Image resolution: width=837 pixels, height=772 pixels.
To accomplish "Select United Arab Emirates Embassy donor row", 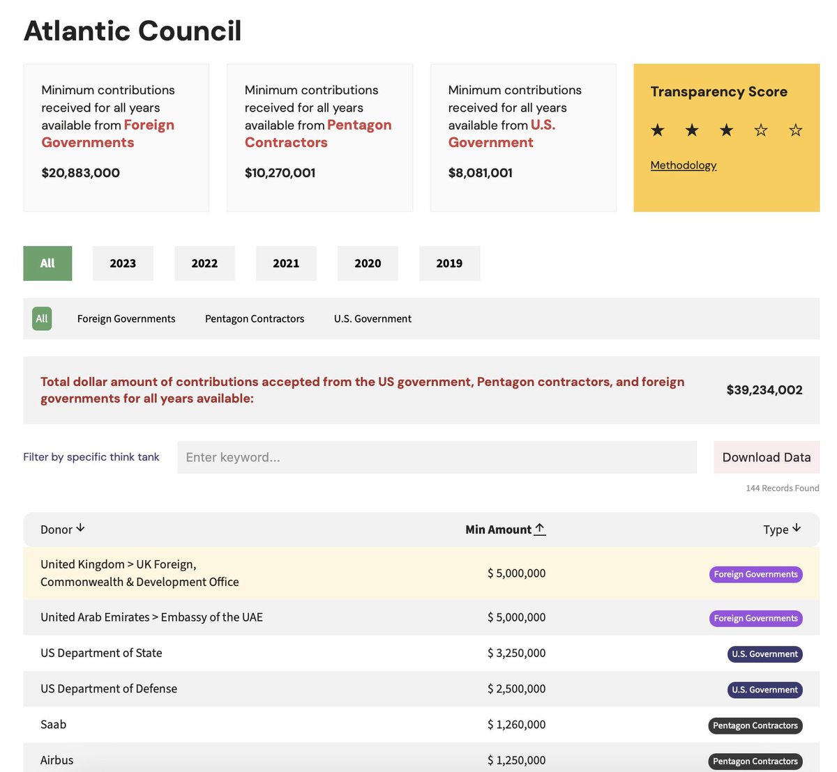I will click(x=421, y=617).
